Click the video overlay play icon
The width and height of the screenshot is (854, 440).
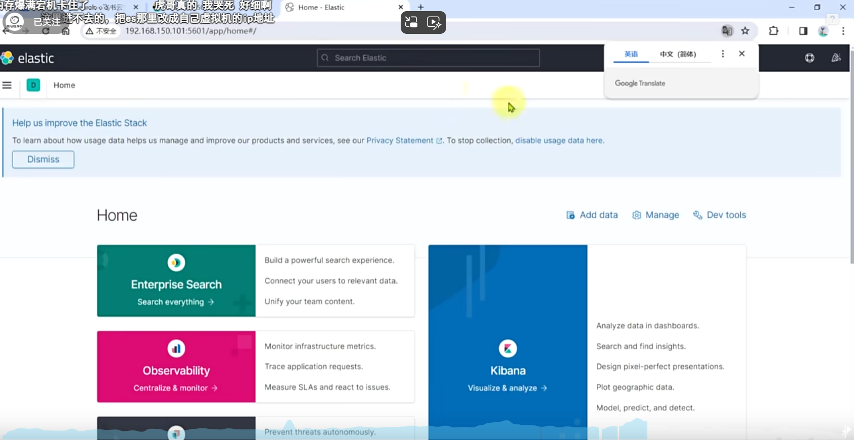[x=435, y=22]
